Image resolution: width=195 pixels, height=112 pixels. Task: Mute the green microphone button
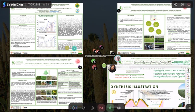coord(110,108)
